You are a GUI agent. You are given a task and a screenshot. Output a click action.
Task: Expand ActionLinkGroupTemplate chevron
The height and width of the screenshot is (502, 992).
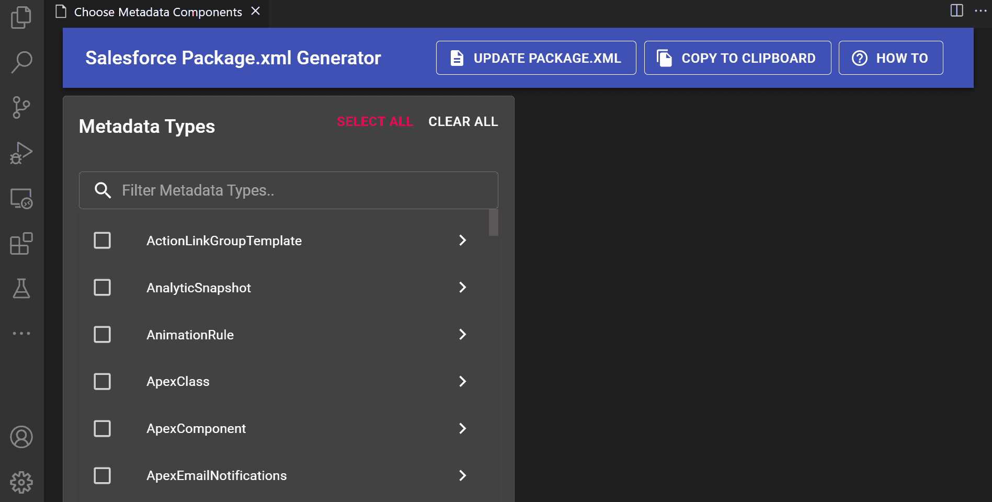[462, 241]
